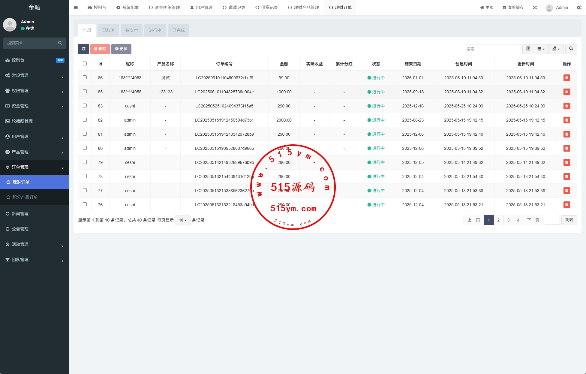This screenshot has width=586, height=374.
Task: Click the table search input field
Action: 491,49
